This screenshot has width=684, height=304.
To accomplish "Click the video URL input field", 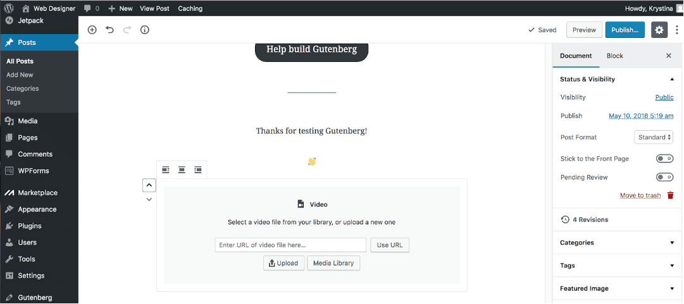I will pos(290,245).
